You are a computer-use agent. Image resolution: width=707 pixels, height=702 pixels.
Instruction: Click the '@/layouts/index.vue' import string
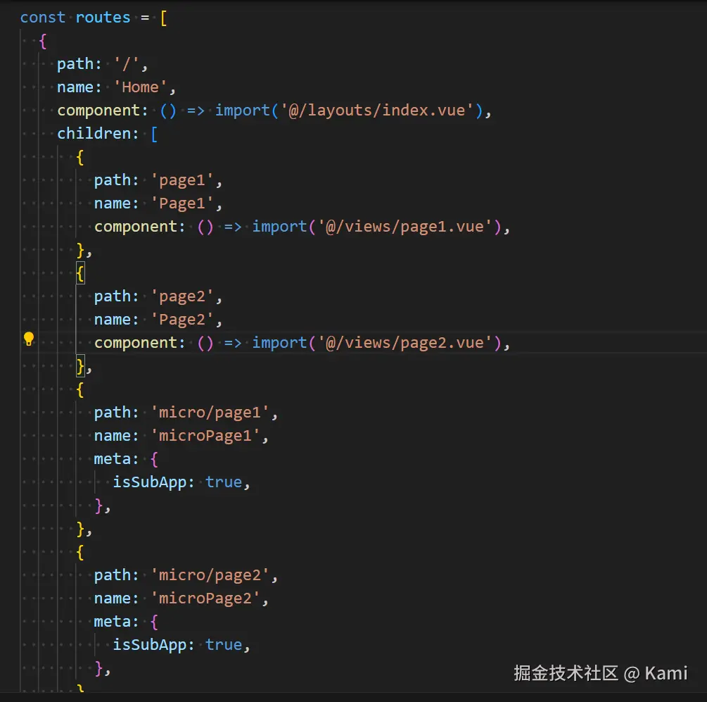click(x=377, y=111)
